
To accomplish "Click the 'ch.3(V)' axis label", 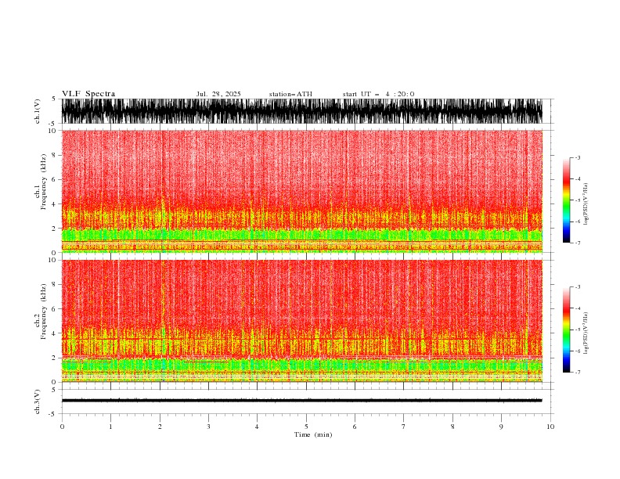I will click(x=38, y=402).
